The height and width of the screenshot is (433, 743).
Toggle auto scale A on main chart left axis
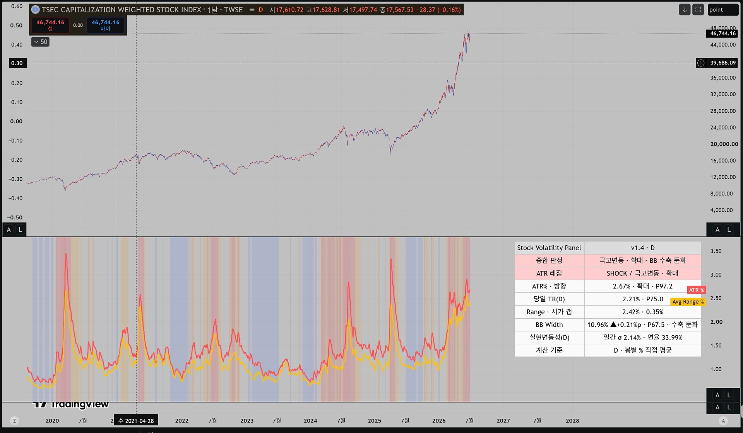pyautogui.click(x=9, y=230)
